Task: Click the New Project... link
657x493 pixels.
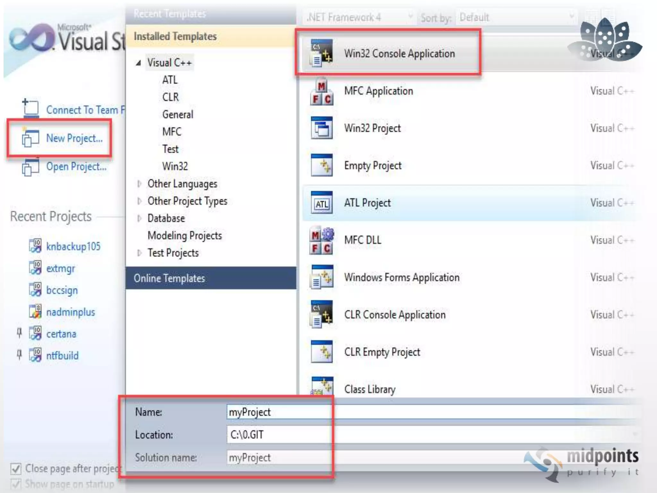Action: pyautogui.click(x=74, y=138)
